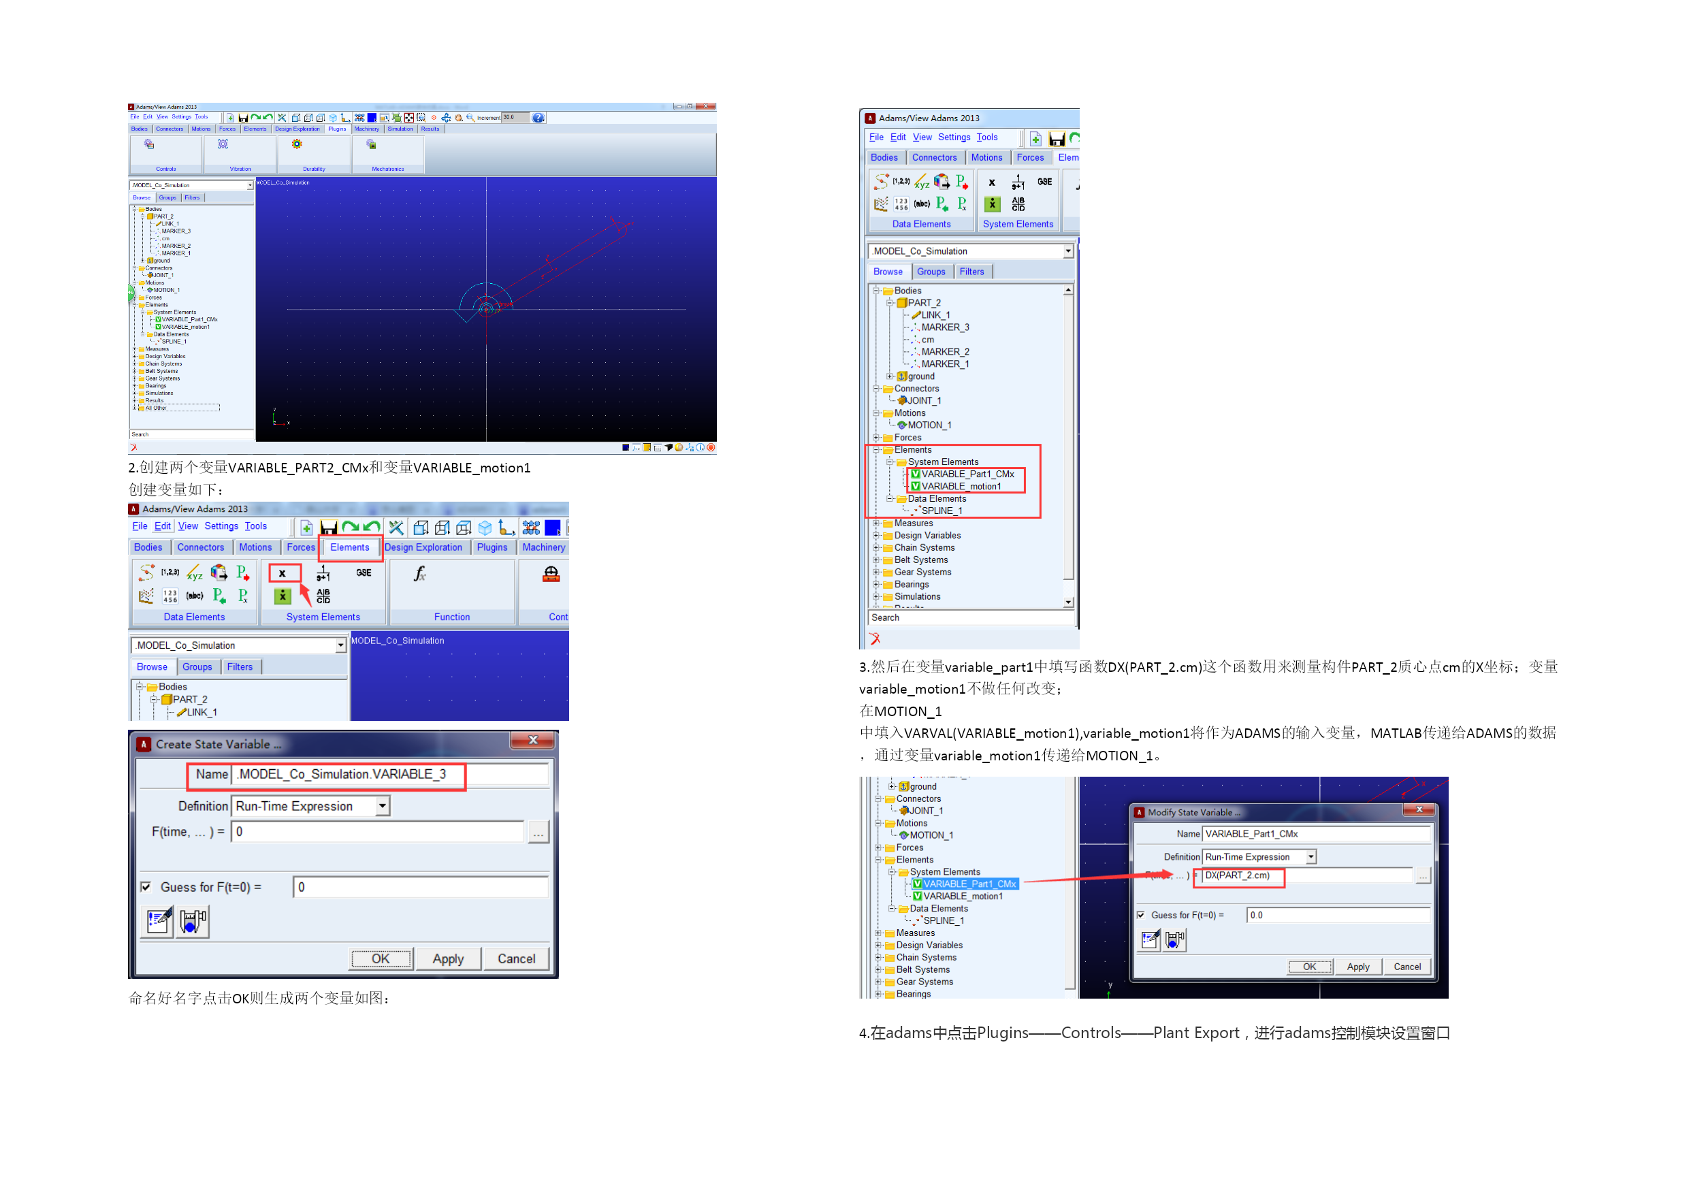This screenshot has height=1194, width=1689.
Task: Open Definition dropdown in Modify State Variable dialog
Action: 1311,857
